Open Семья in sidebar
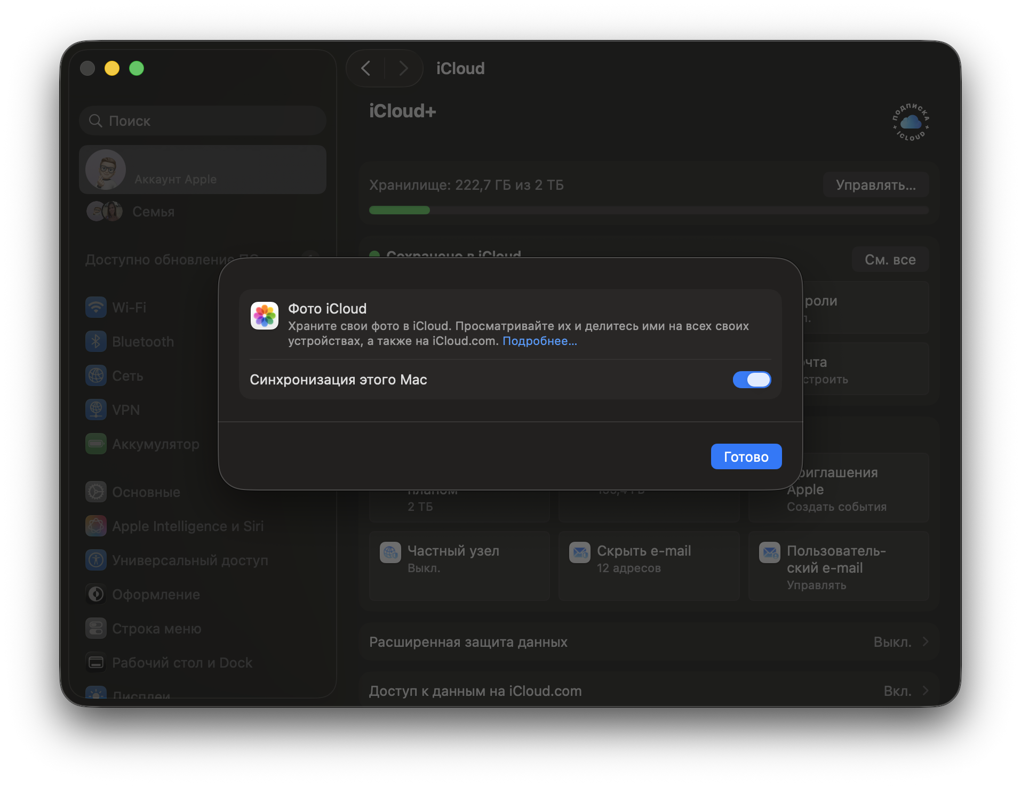The image size is (1021, 786). click(x=203, y=212)
